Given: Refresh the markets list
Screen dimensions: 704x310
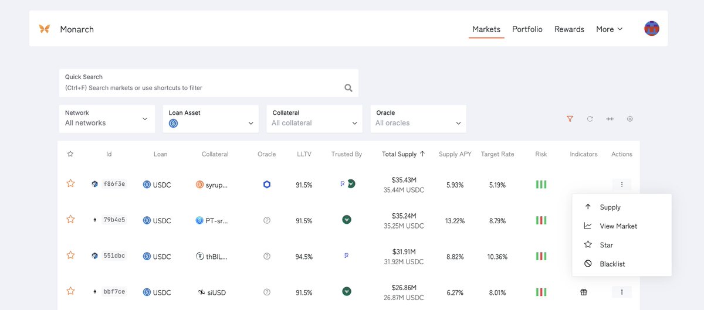Looking at the screenshot, I should 590,119.
